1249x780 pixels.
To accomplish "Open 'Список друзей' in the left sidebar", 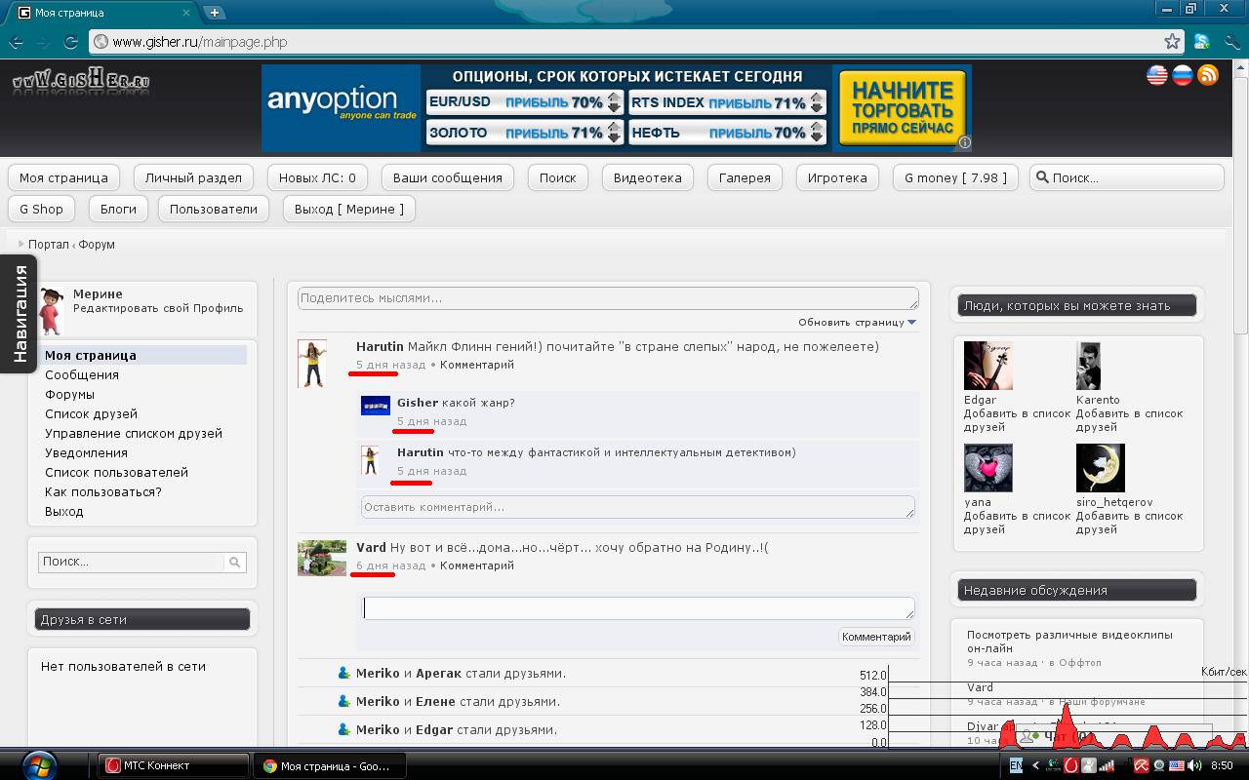I will pos(91,413).
